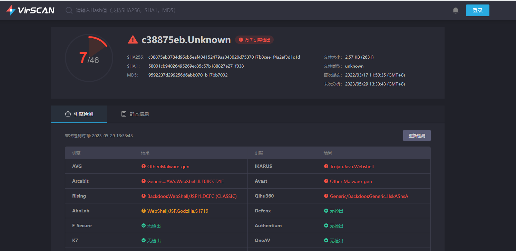Click the green check icon in F-Secure row
Screen dimensions: 516x251
coord(144,225)
